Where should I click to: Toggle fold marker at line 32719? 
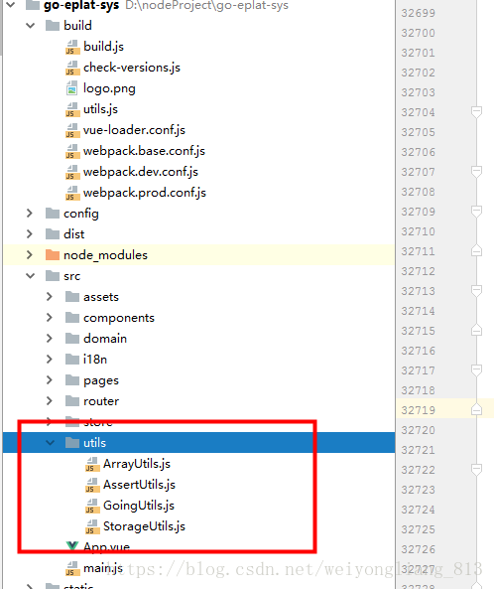(x=476, y=409)
